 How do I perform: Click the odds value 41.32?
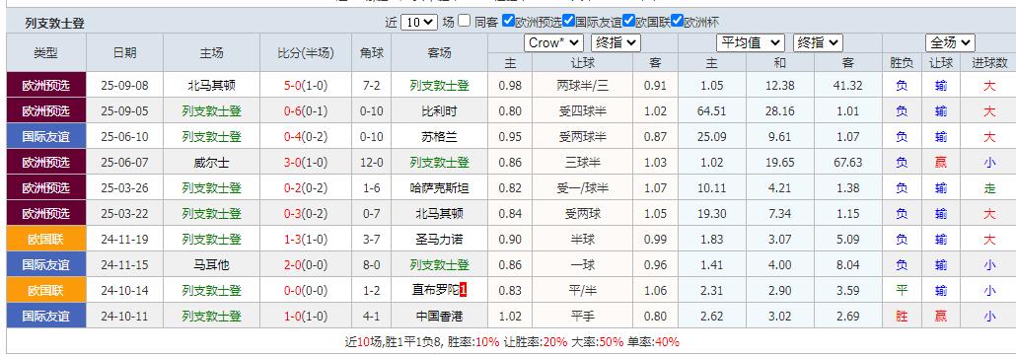847,86
